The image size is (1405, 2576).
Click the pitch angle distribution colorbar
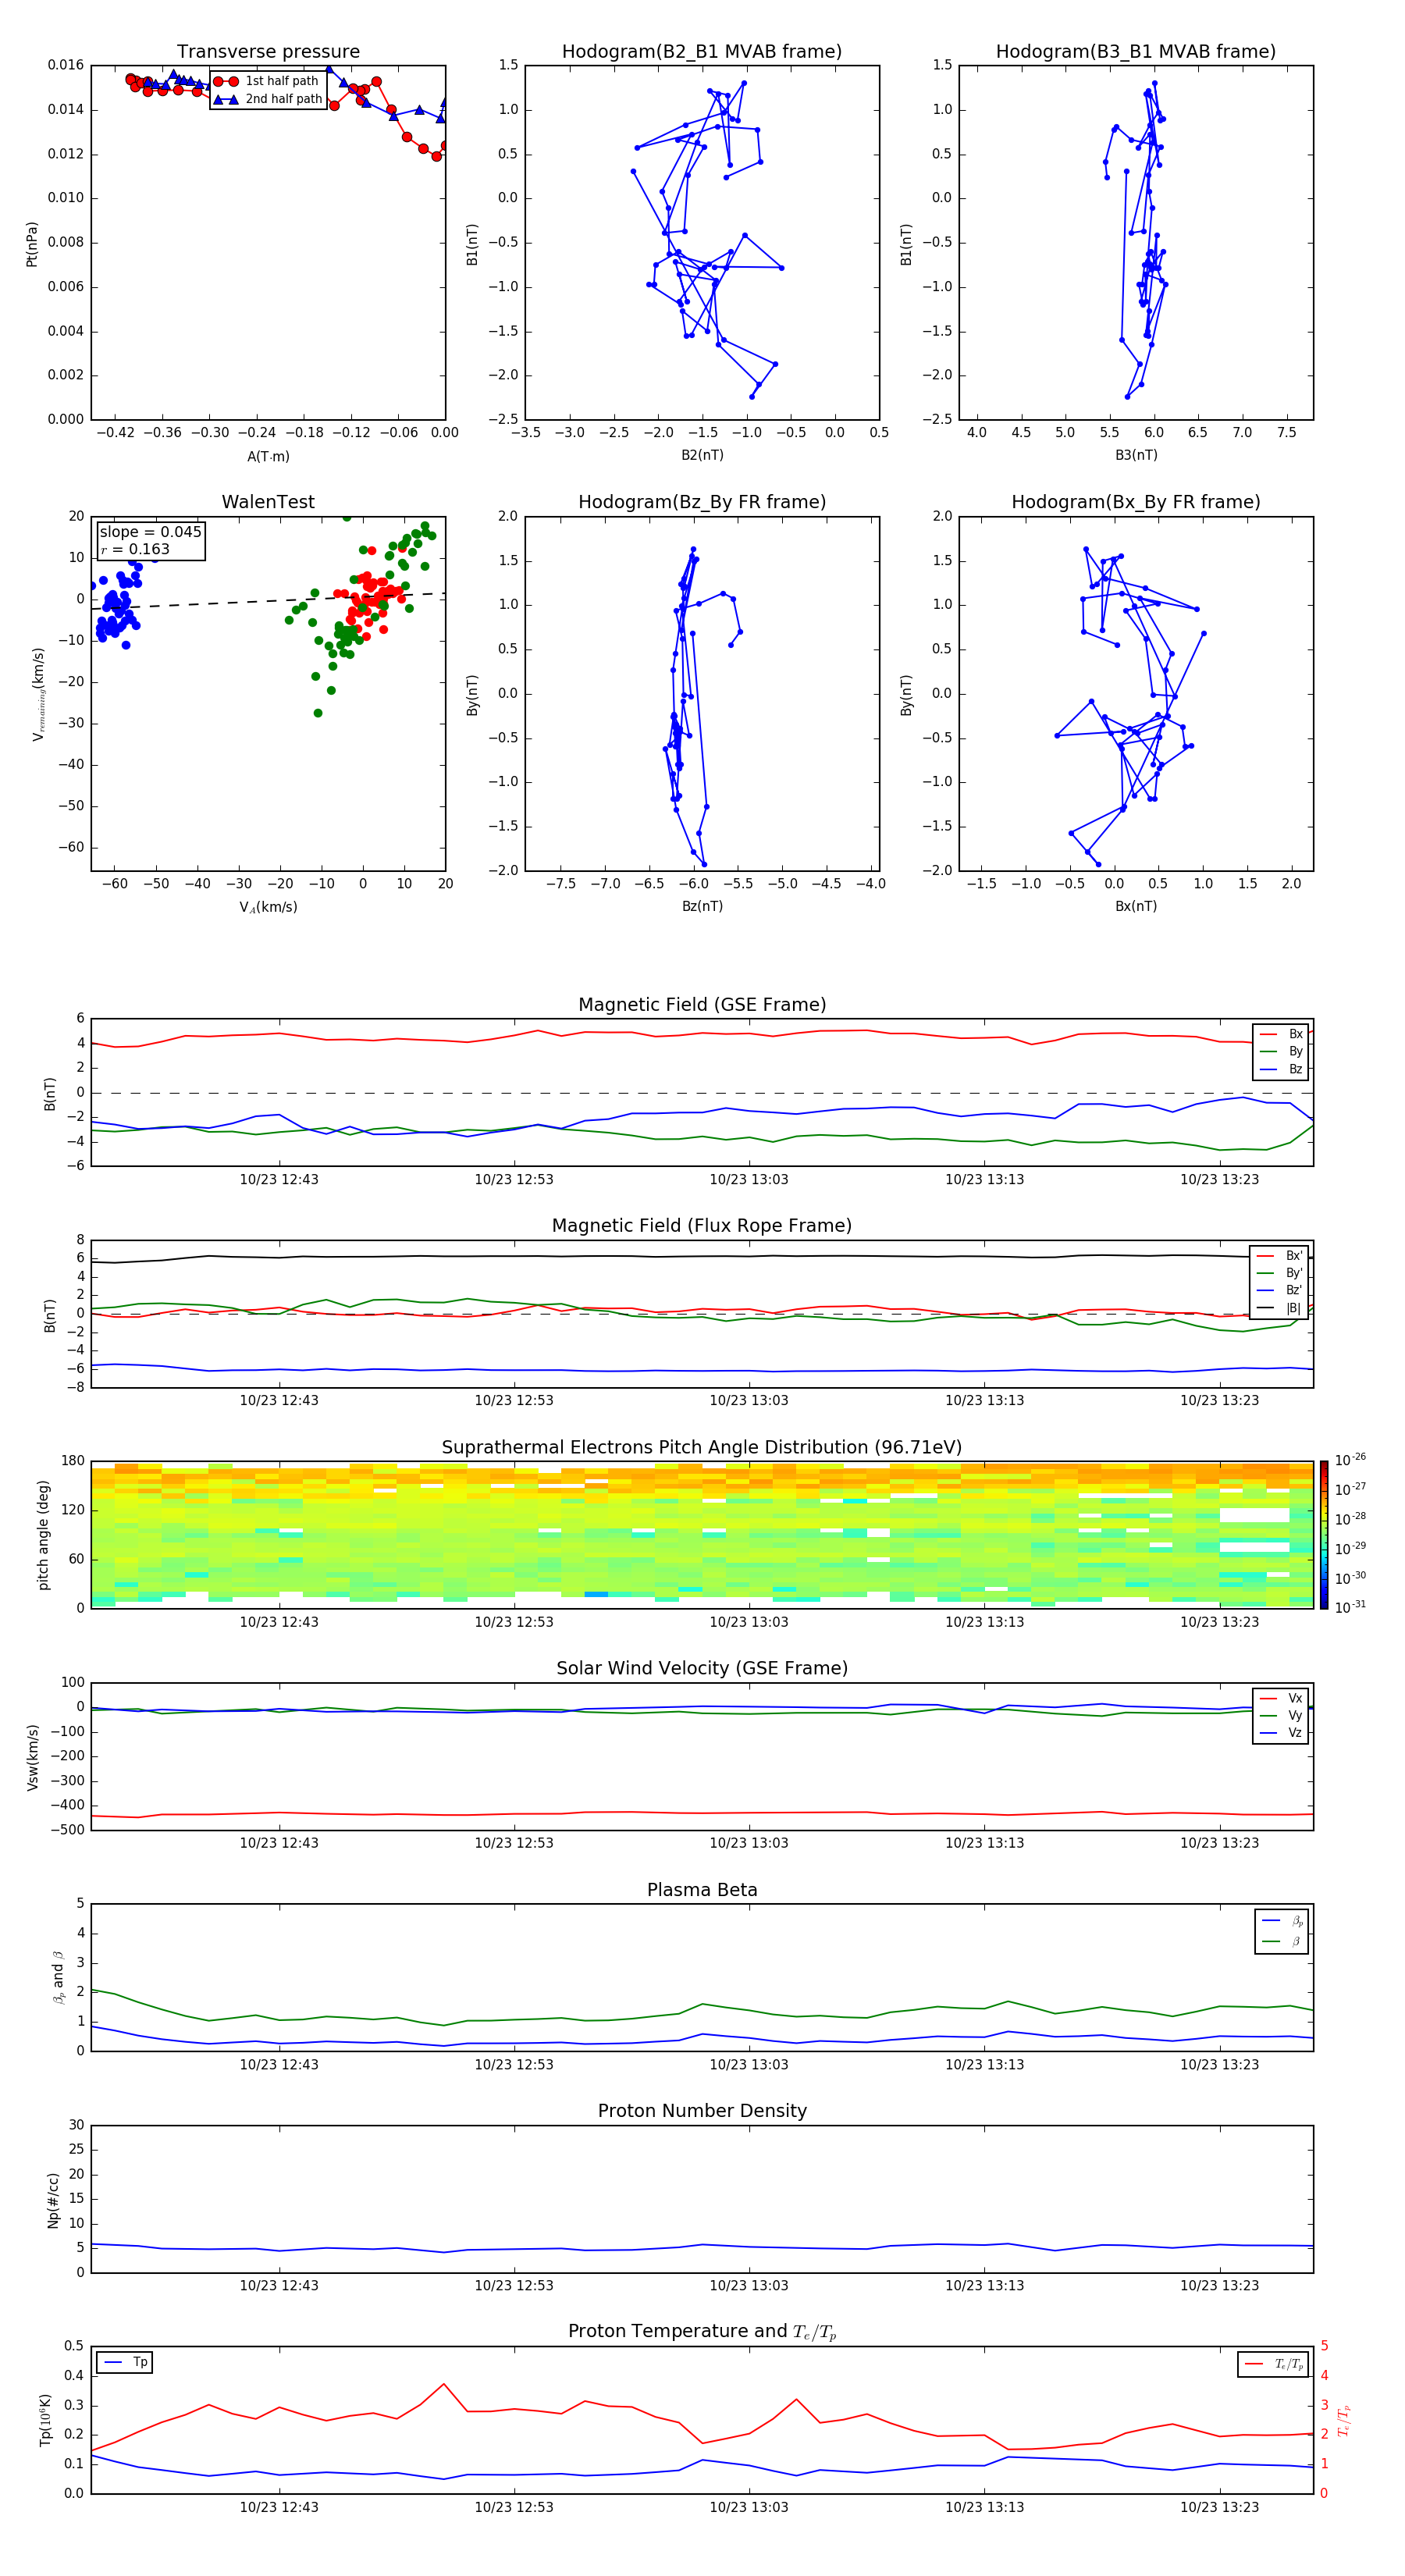pyautogui.click(x=1324, y=1535)
